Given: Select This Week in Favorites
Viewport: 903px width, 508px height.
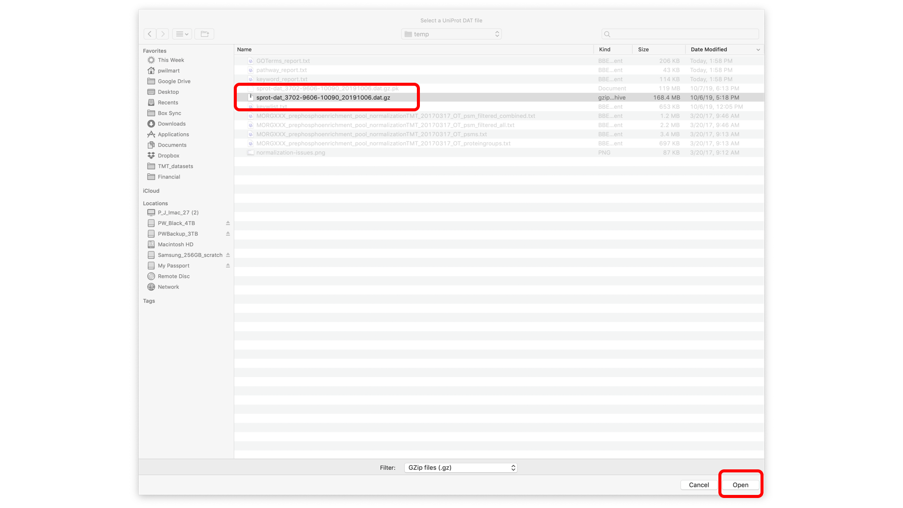Looking at the screenshot, I should click(171, 60).
